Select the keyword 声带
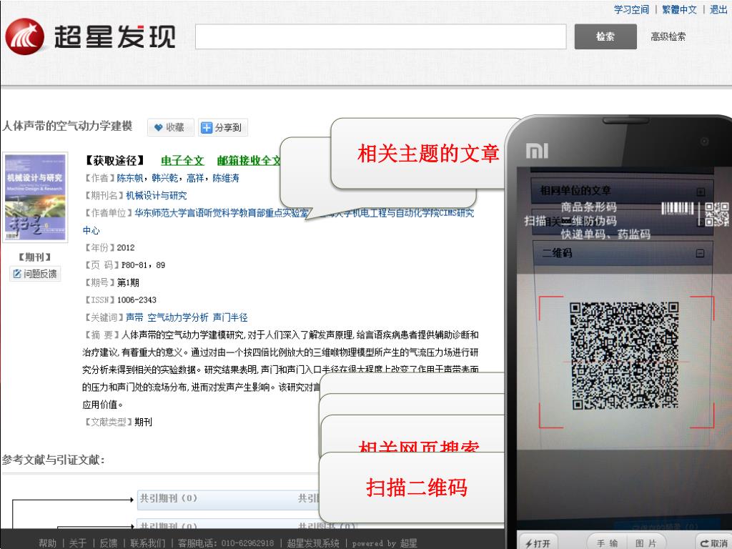This screenshot has height=549, width=732. coord(134,317)
